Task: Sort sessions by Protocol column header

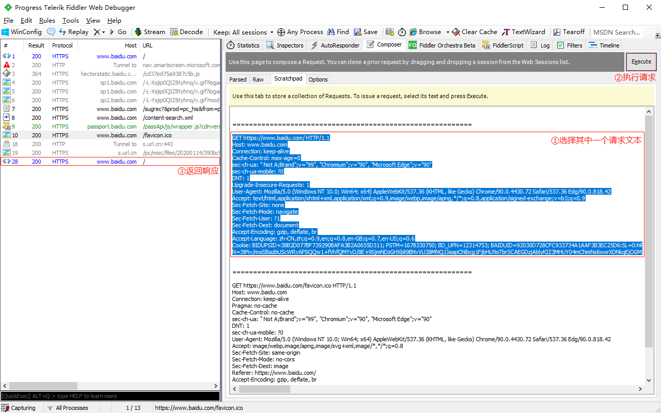Action: [x=62, y=45]
